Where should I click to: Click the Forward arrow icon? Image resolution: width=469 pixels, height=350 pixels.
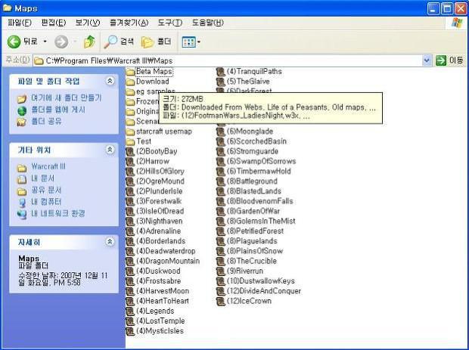[61, 42]
